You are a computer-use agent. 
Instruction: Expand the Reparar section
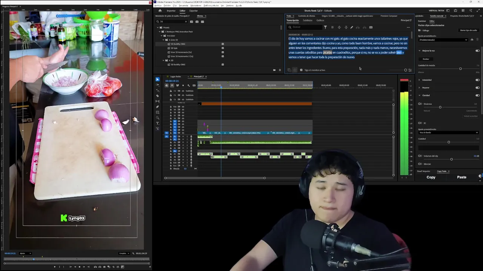coord(419,88)
